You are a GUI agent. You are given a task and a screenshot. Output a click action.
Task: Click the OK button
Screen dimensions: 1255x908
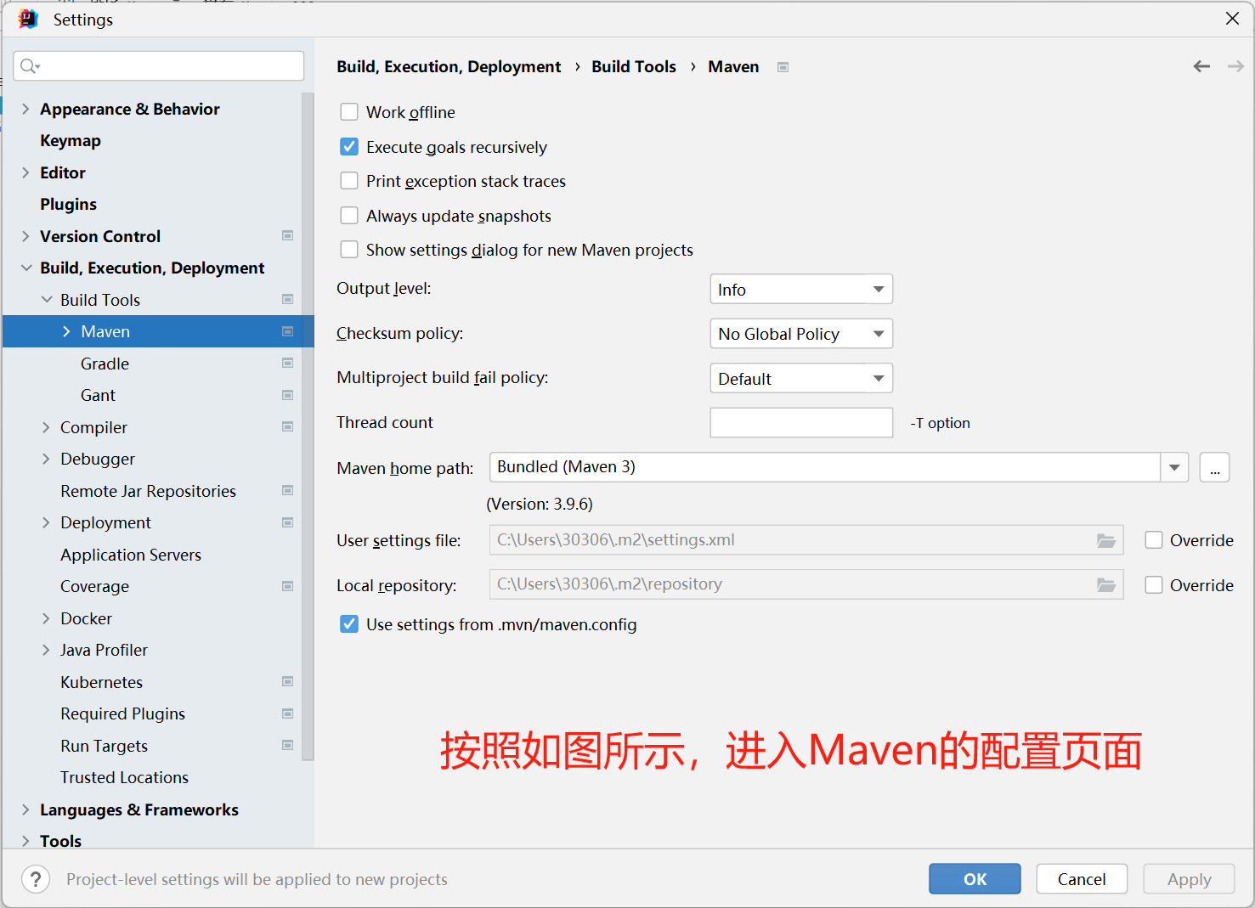(975, 879)
